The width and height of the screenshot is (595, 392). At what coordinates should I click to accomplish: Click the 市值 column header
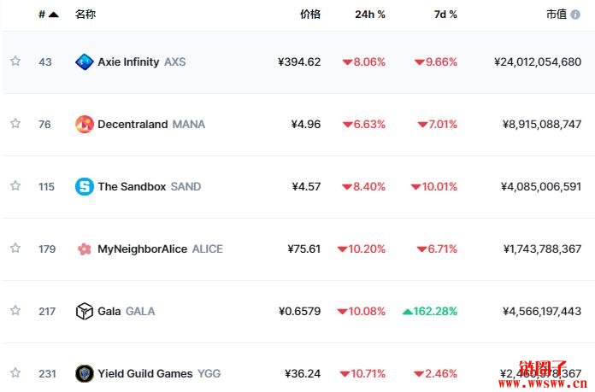[x=557, y=15]
